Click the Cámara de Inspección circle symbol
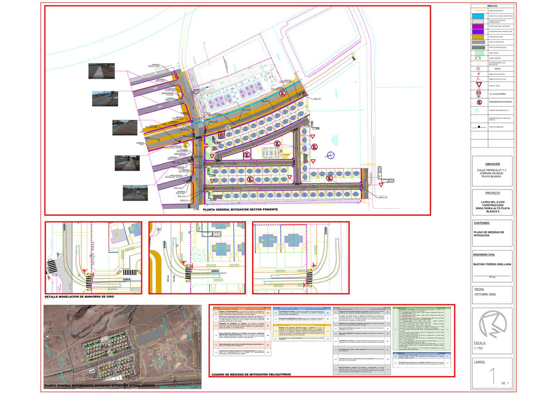This screenshot has width=557, height=394. pyautogui.click(x=477, y=110)
